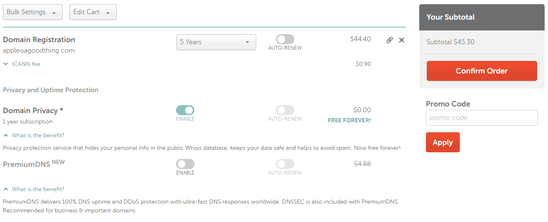Screen dimensions: 548x222
Task: Open the Bulk Settings dropdown menu
Action: [x=32, y=12]
